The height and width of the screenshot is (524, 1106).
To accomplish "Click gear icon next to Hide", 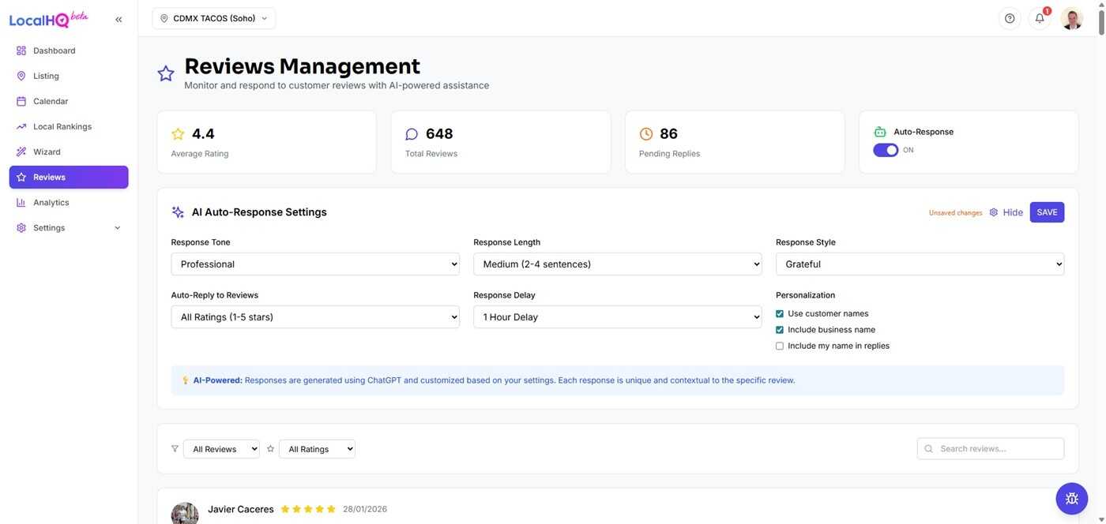I will [994, 212].
